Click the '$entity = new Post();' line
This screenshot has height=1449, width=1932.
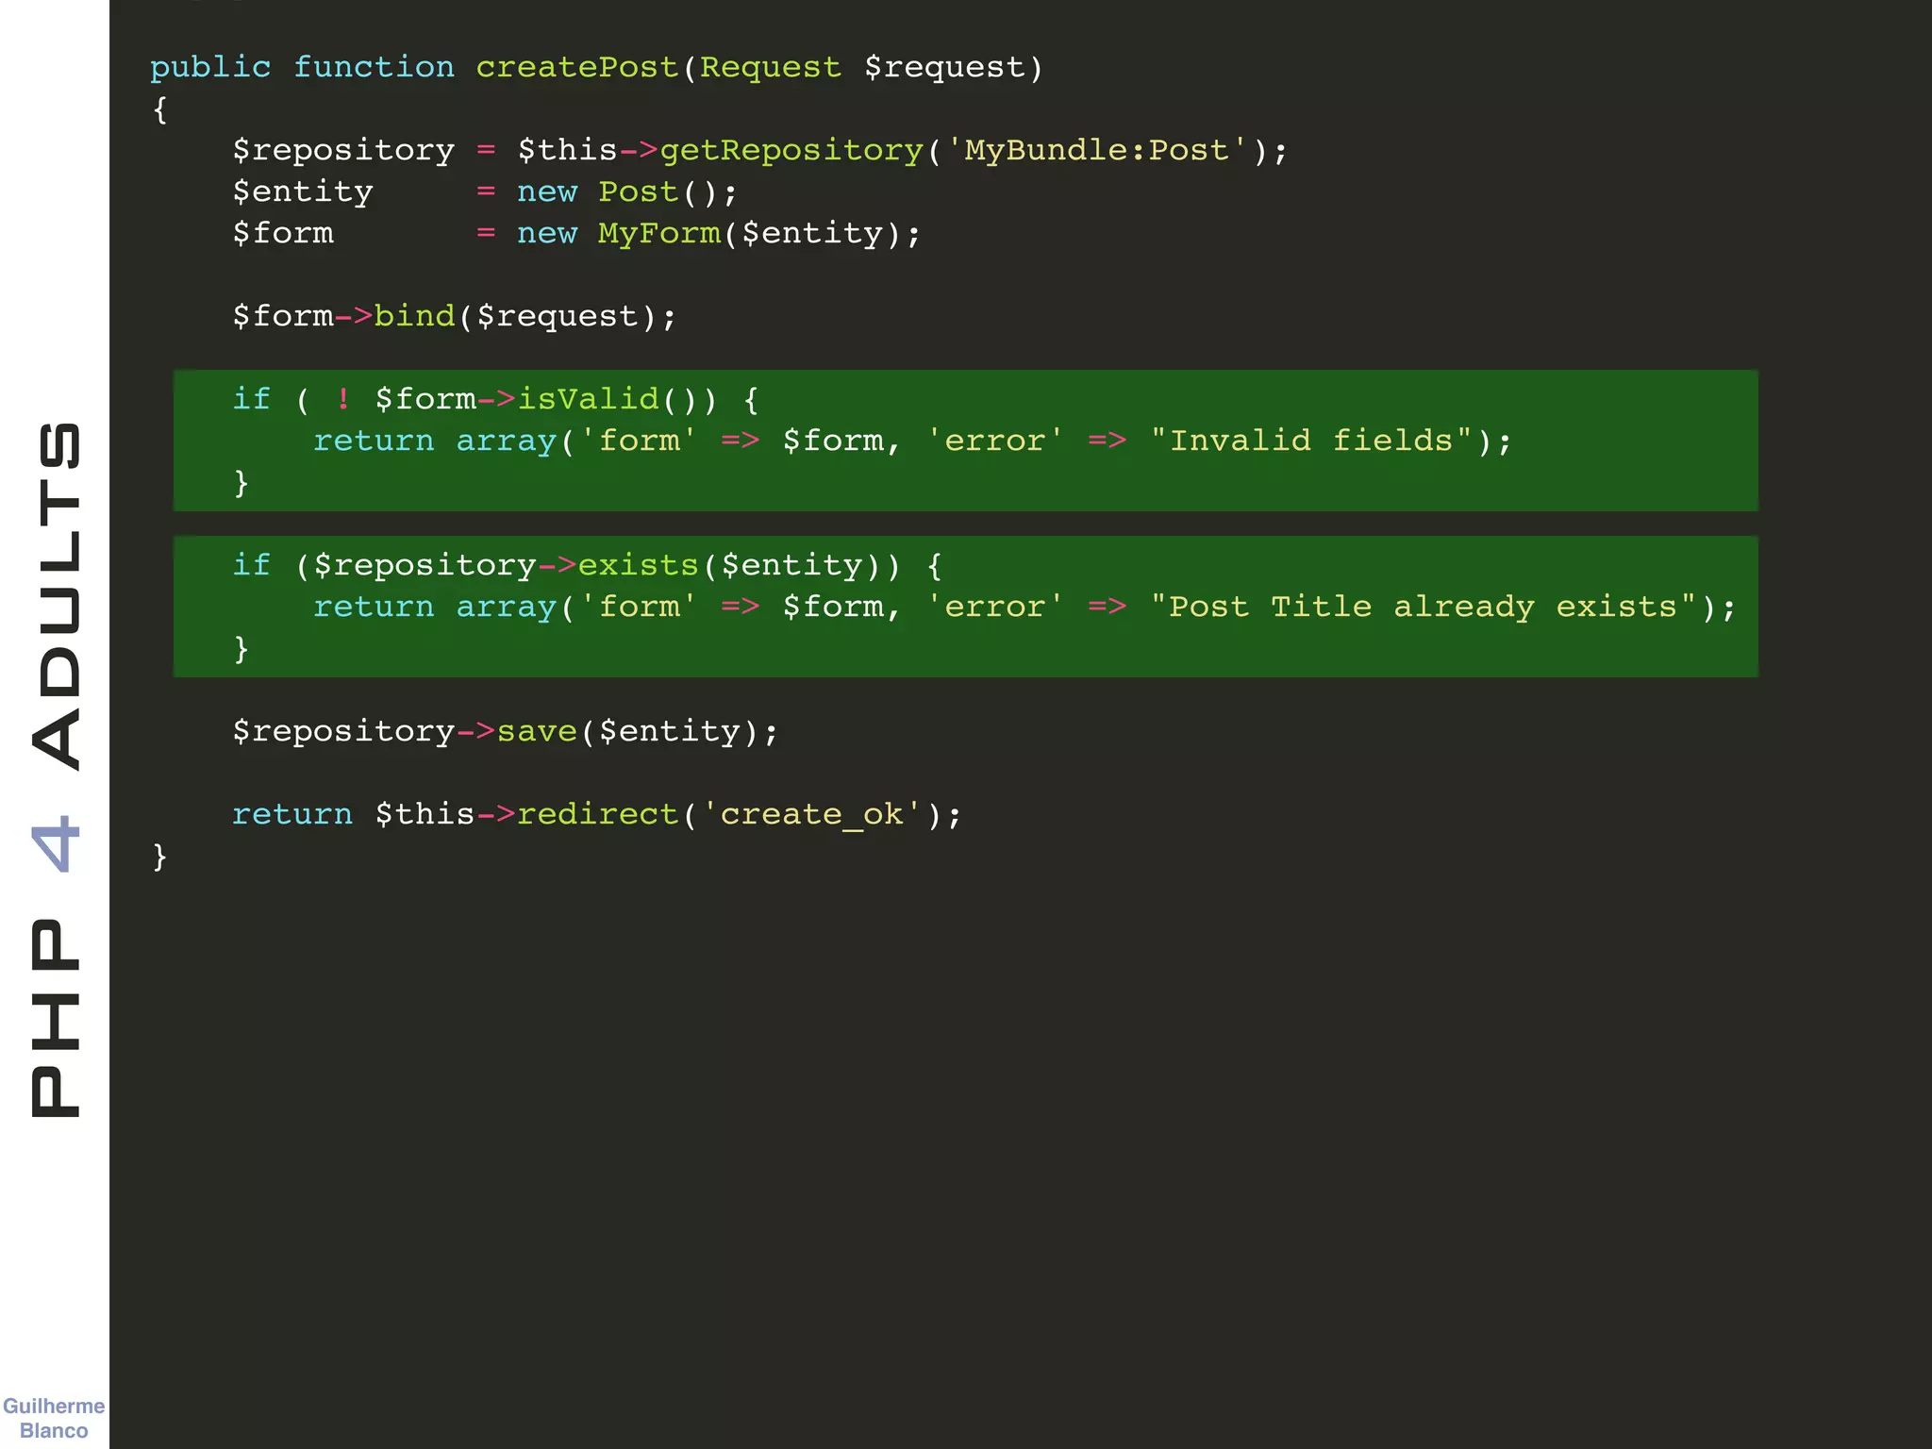[x=485, y=192]
